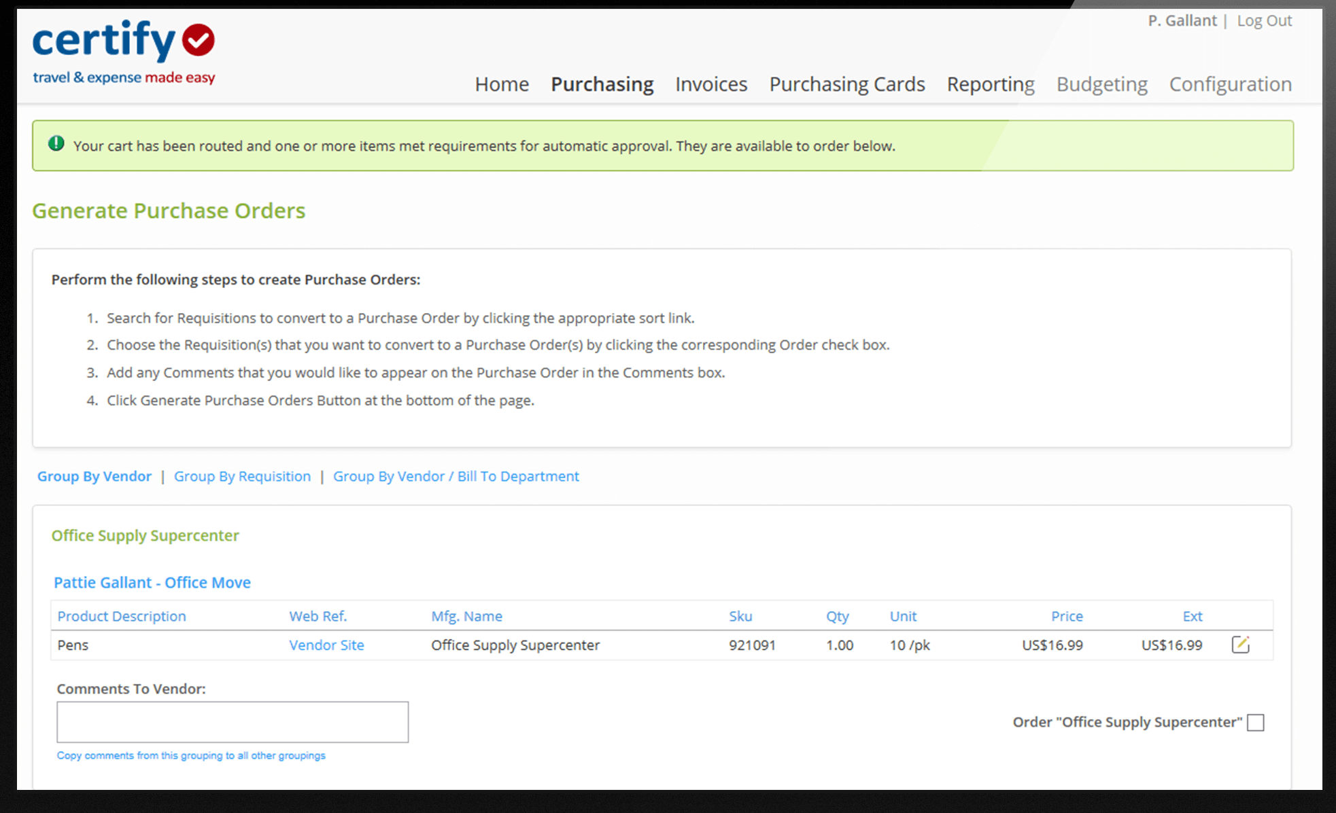Open Pattie Gallant - Office Move requisition
Image resolution: width=1336 pixels, height=813 pixels.
pyautogui.click(x=152, y=583)
